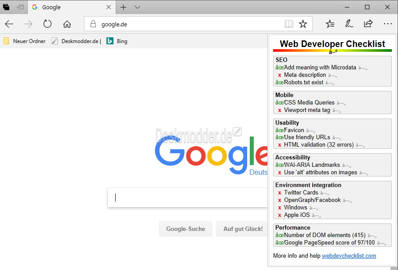Open a new tab with plus icon

124,7
